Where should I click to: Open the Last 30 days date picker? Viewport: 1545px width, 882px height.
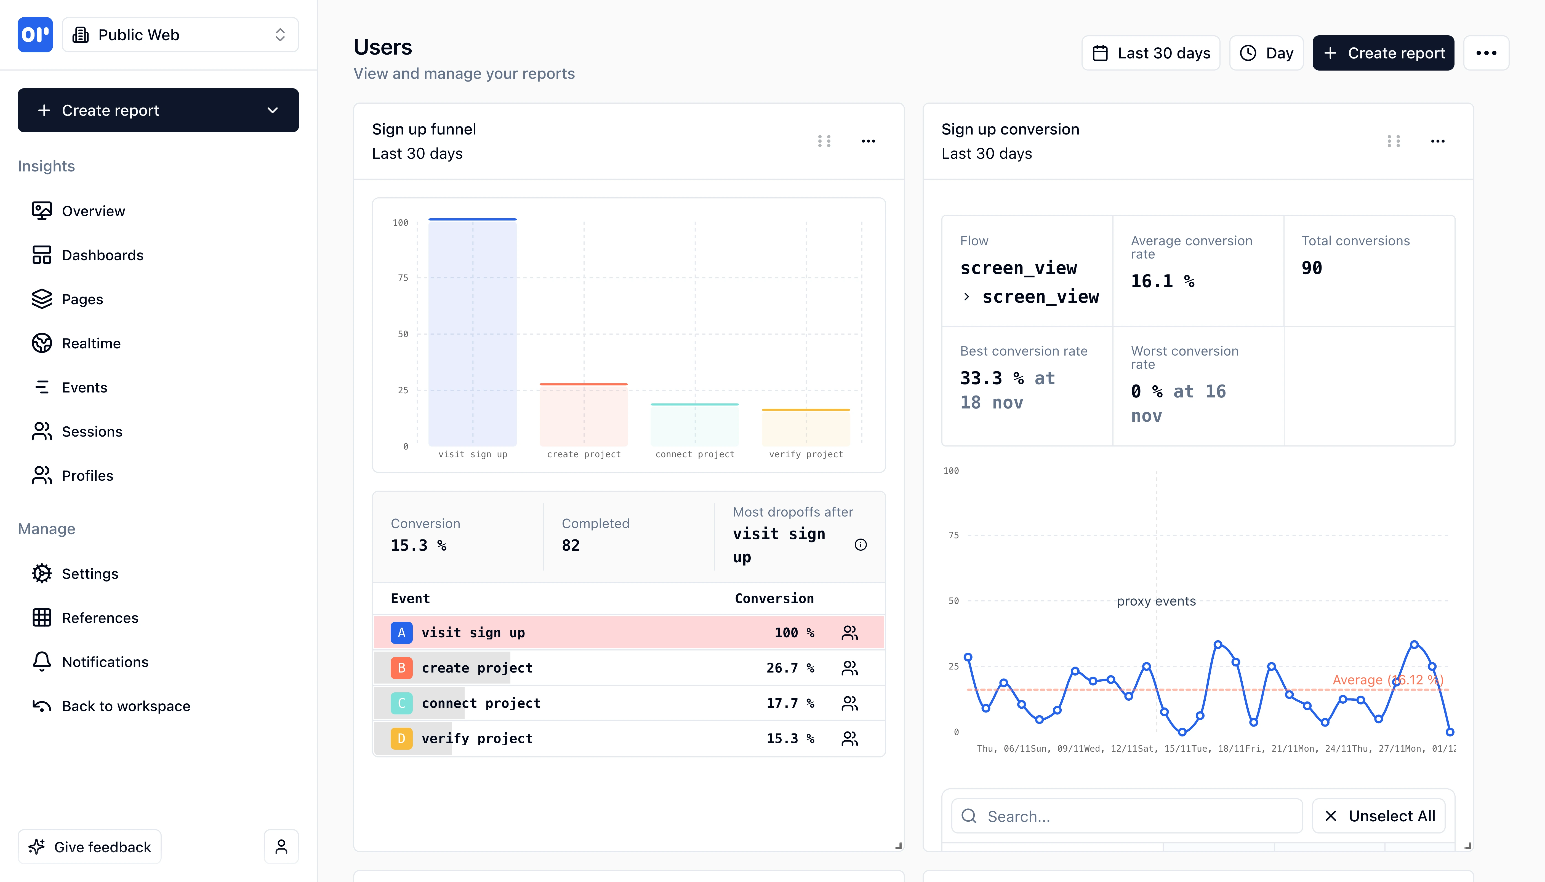pyautogui.click(x=1150, y=53)
